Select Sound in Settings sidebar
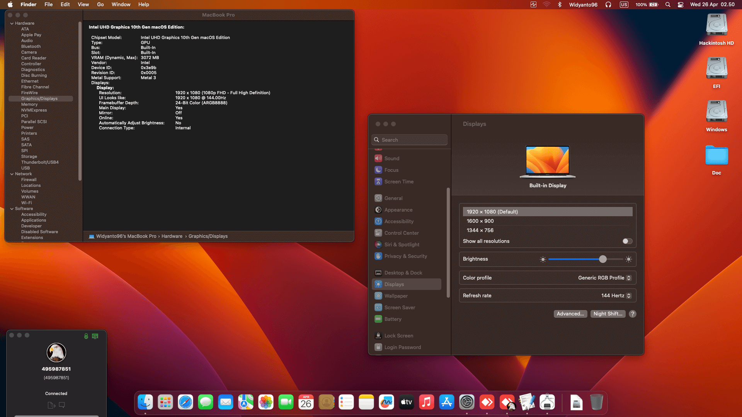 407,159
